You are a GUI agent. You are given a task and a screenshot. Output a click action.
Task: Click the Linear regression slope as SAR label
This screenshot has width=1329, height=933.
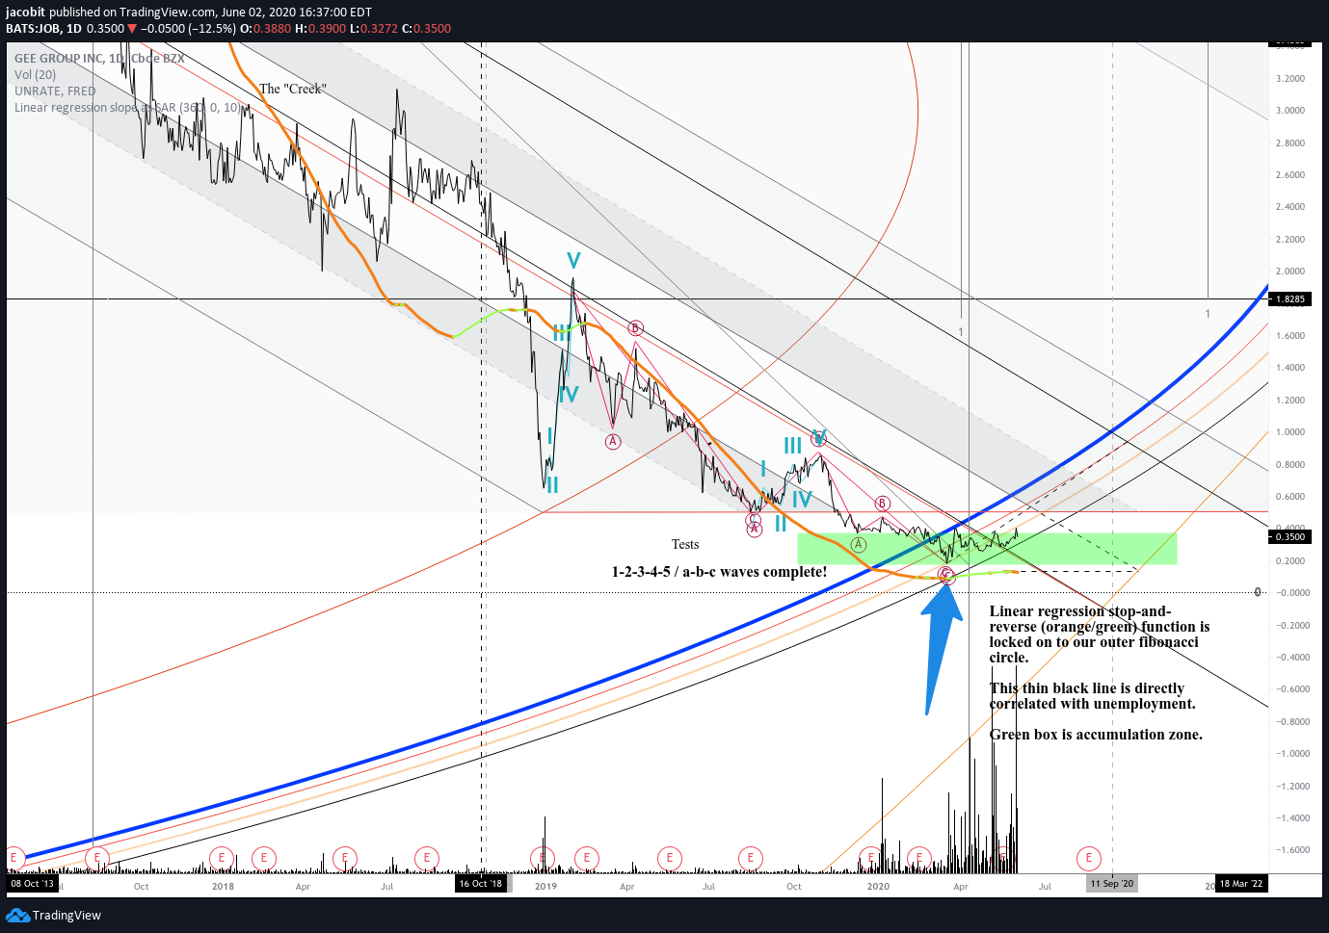(129, 108)
